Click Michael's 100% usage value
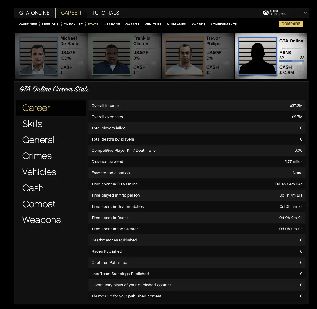This screenshot has width=317, height=309. pos(65,58)
